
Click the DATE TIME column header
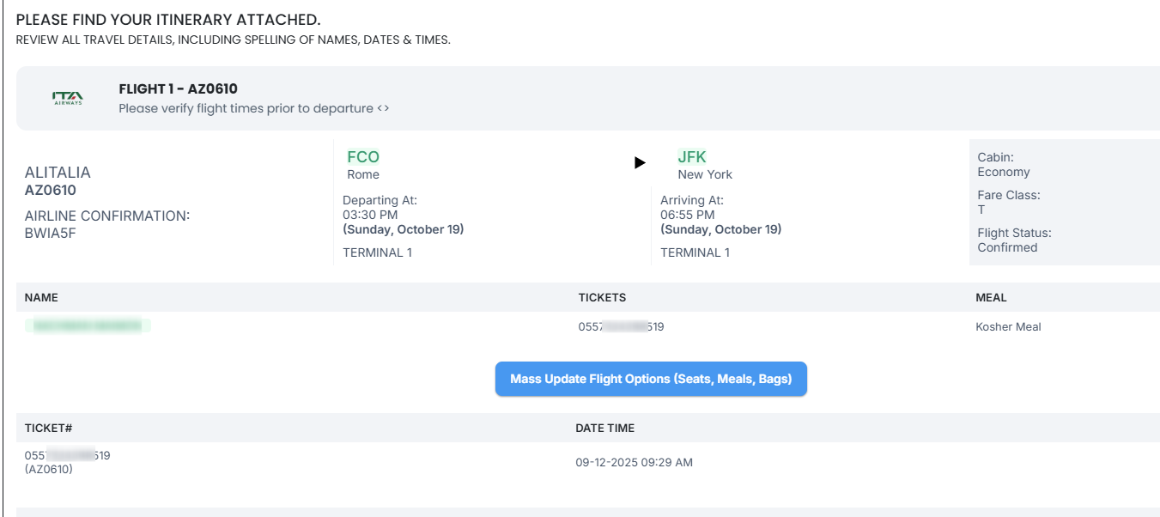(x=605, y=428)
